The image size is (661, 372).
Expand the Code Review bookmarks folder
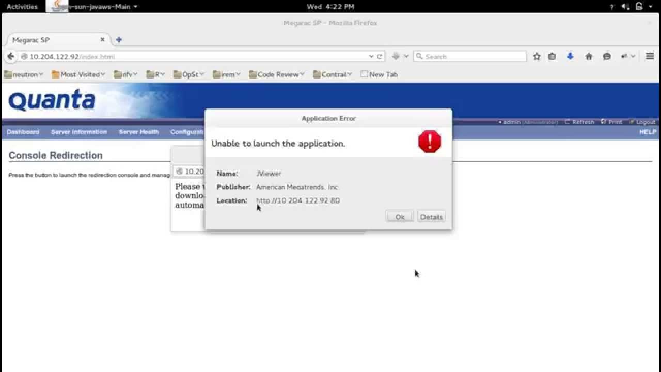pos(276,74)
